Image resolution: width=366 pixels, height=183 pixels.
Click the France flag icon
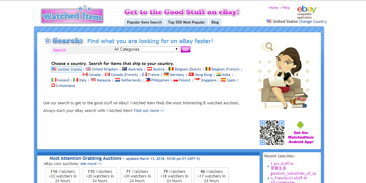point(145,74)
